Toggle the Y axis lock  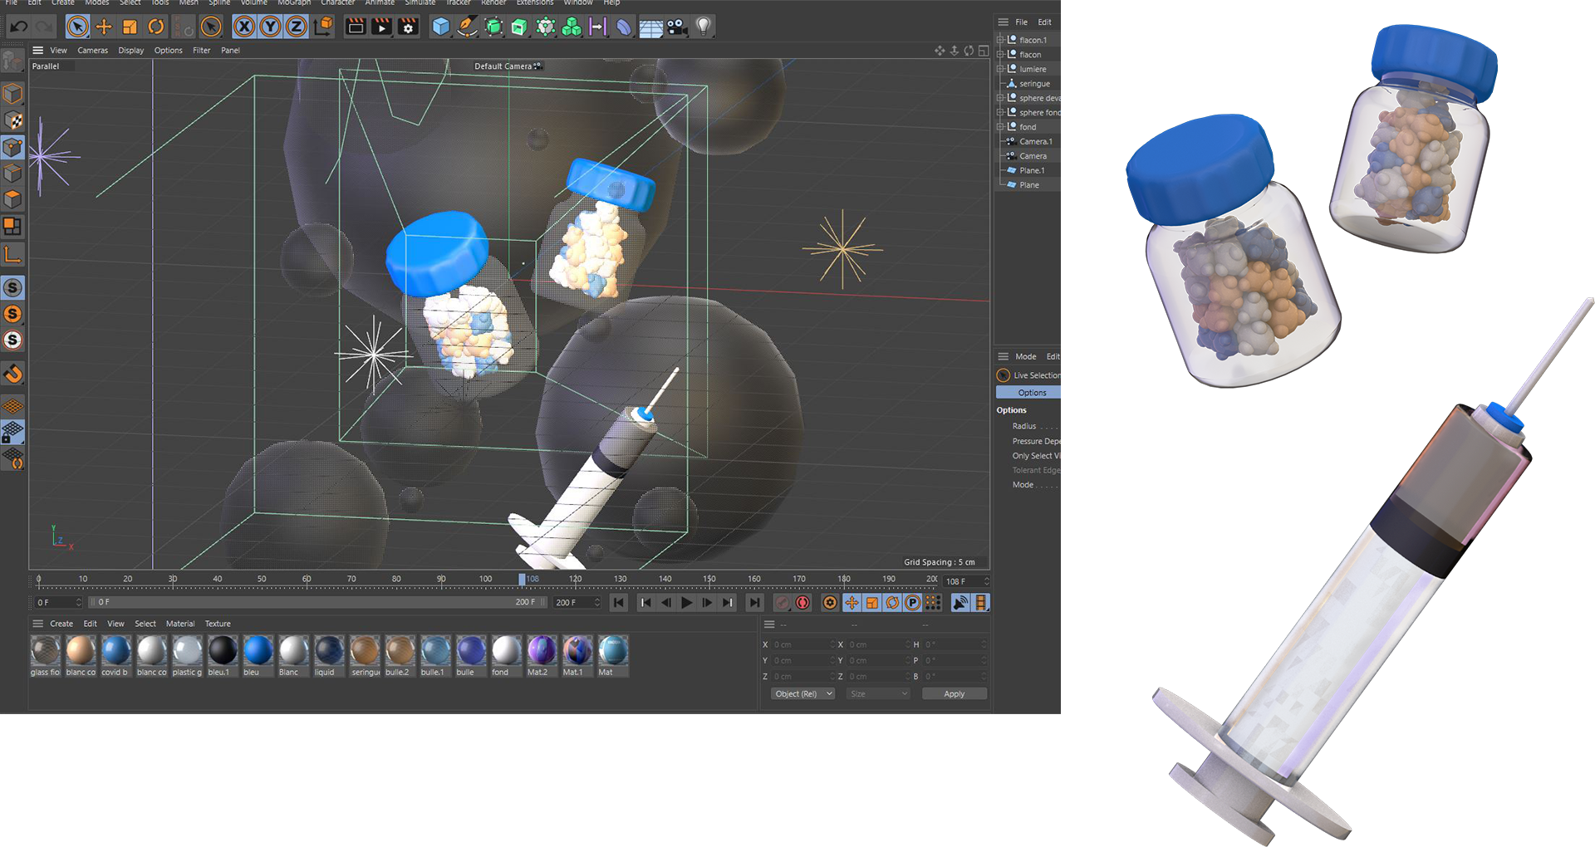pos(270,27)
